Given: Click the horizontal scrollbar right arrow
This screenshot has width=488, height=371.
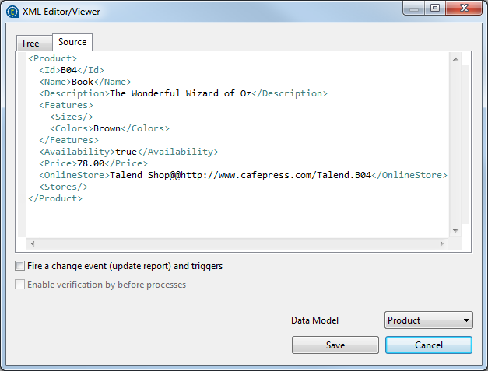Looking at the screenshot, I should (x=442, y=244).
